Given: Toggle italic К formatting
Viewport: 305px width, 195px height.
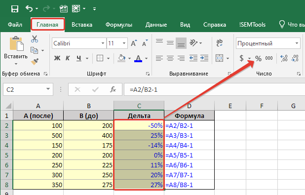Looking at the screenshot, I should [68, 58].
